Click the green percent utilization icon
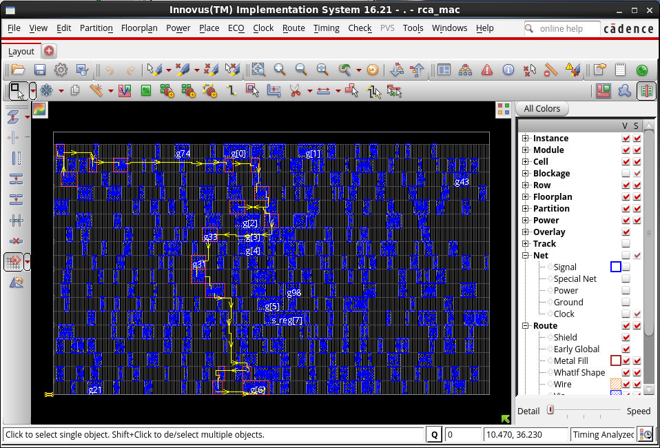Image resolution: width=660 pixels, height=448 pixels. coord(145,90)
